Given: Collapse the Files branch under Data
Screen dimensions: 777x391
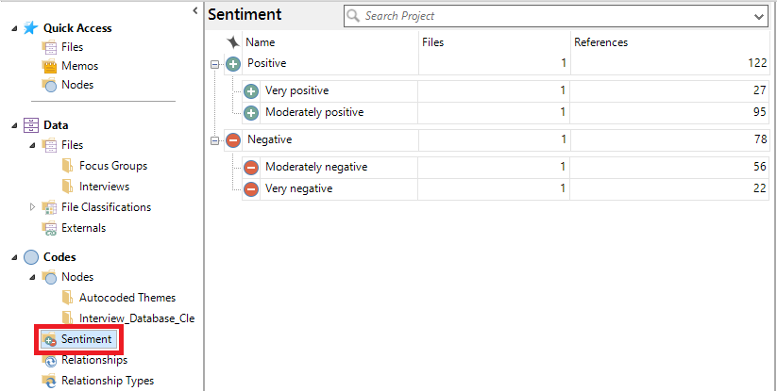Looking at the screenshot, I should (x=33, y=146).
